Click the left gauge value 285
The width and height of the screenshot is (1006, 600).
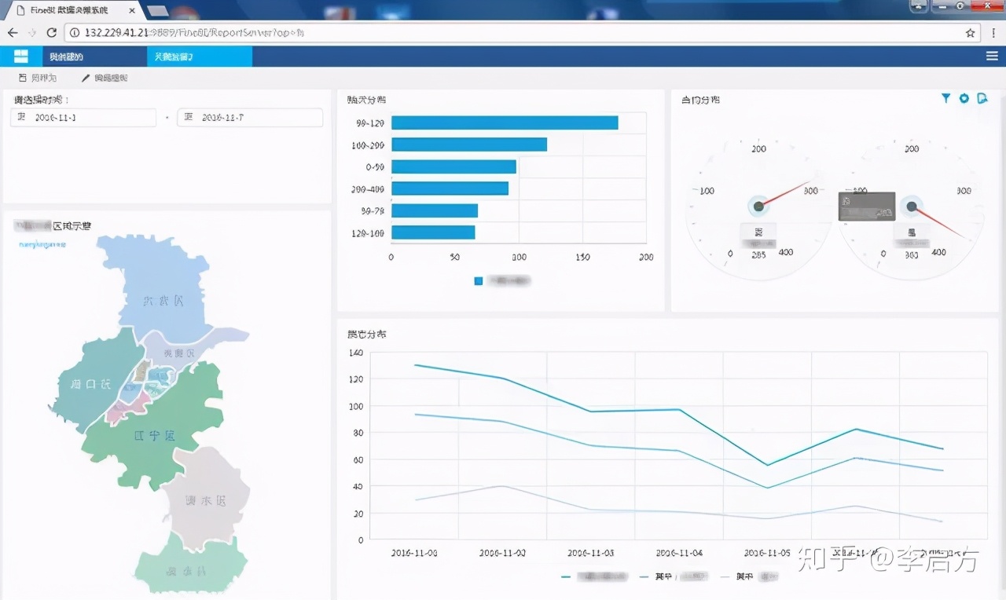tap(758, 254)
